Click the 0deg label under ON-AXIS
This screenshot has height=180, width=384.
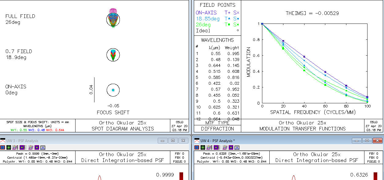(x=11, y=93)
